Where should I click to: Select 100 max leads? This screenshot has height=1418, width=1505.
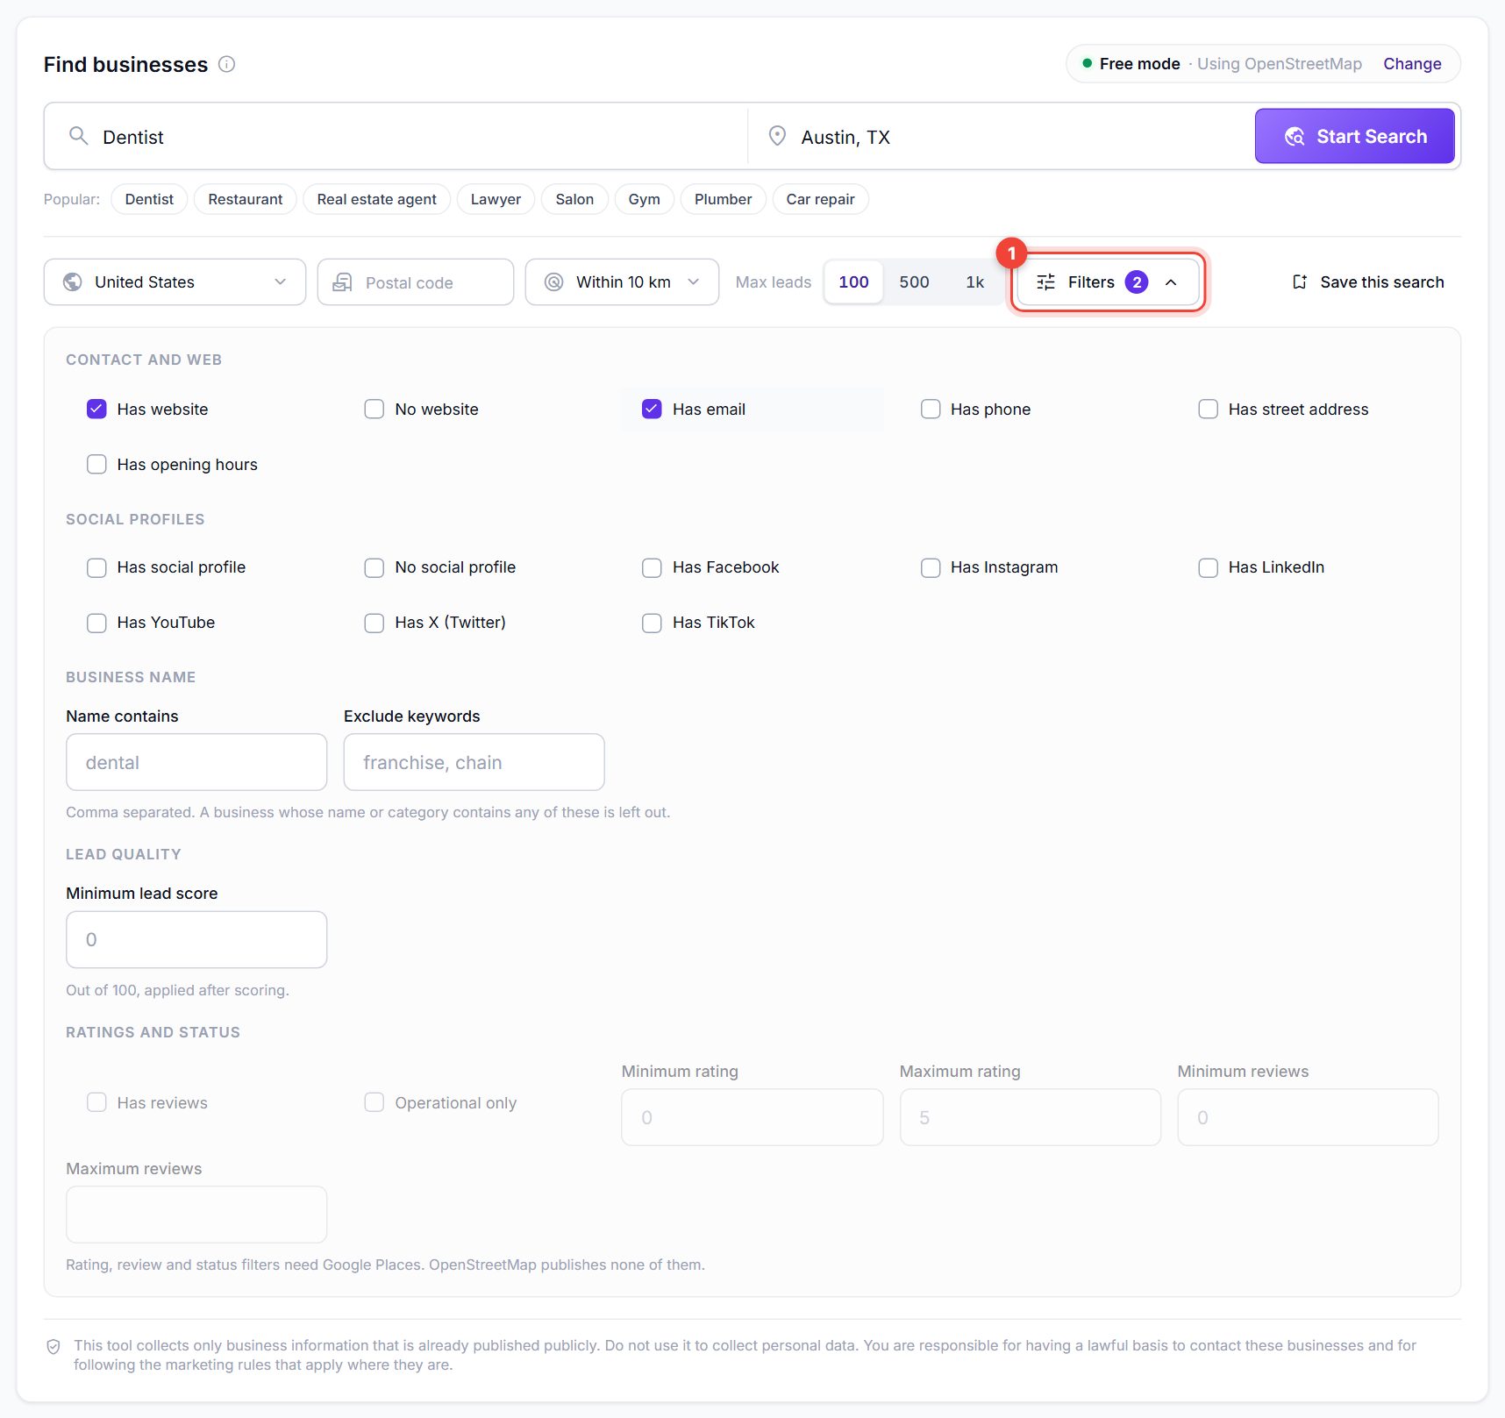click(x=853, y=282)
